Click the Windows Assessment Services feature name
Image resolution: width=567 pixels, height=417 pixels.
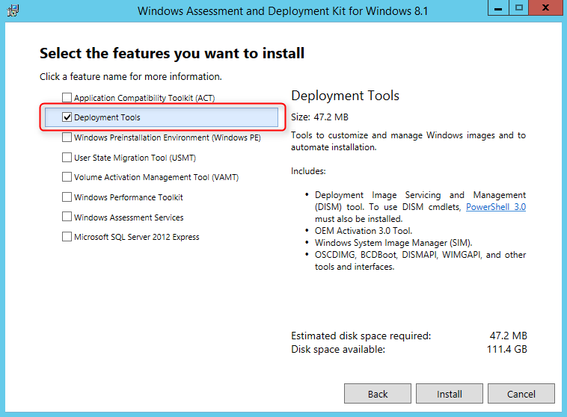pos(129,217)
